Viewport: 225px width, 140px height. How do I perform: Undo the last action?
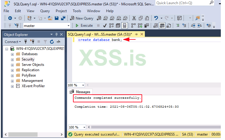pos(156,18)
